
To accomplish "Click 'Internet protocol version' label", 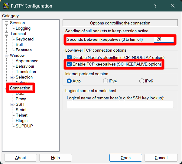I will (87, 74).
